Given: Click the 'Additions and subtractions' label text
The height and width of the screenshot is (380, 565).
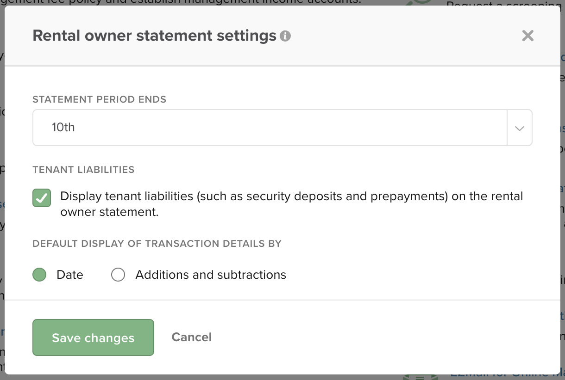Looking at the screenshot, I should (x=211, y=275).
